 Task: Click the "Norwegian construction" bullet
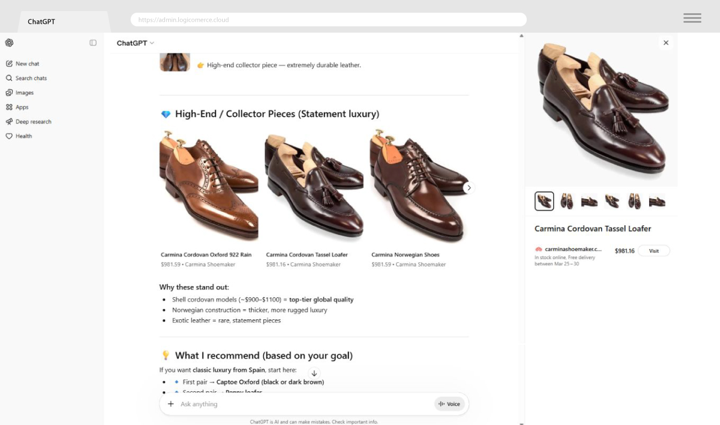coord(250,310)
